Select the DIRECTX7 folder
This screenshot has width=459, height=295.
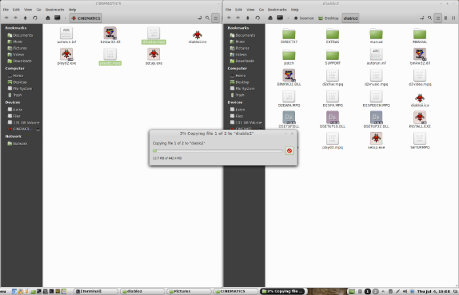(289, 36)
